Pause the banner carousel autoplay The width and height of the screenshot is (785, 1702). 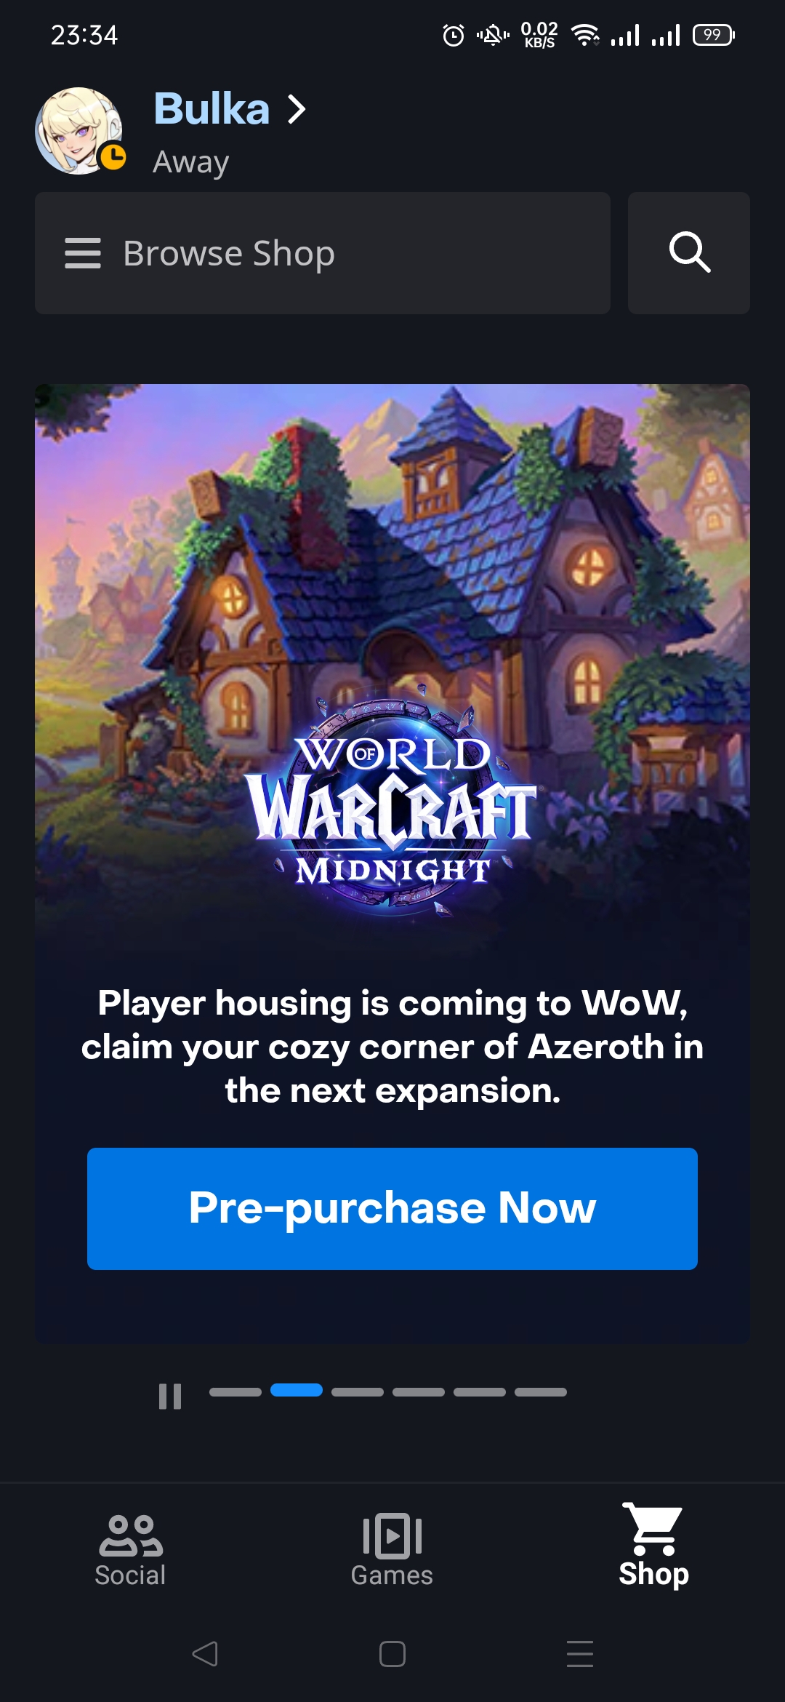coord(170,1396)
